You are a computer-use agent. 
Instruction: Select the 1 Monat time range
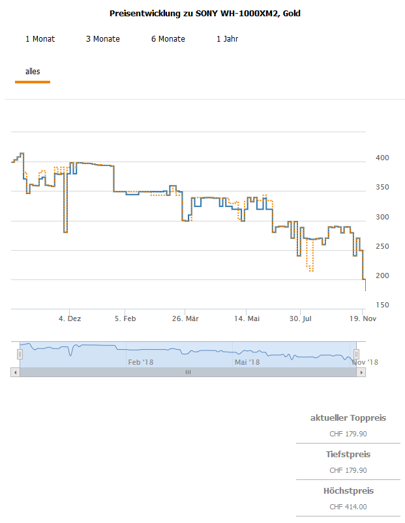[40, 39]
